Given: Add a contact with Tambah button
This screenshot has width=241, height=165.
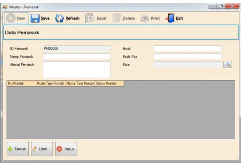Looking at the screenshot, I should [17, 149].
